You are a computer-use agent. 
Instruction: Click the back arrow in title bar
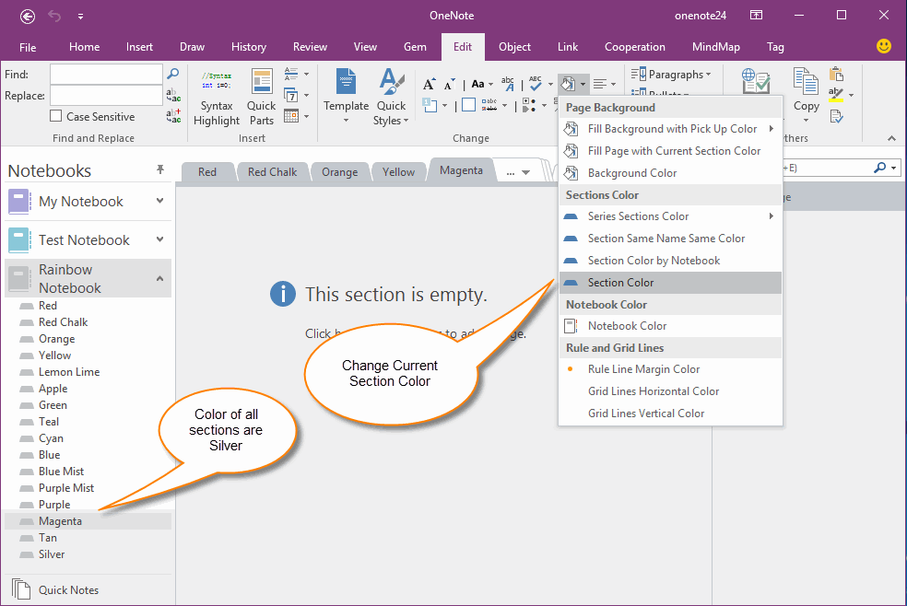click(27, 17)
